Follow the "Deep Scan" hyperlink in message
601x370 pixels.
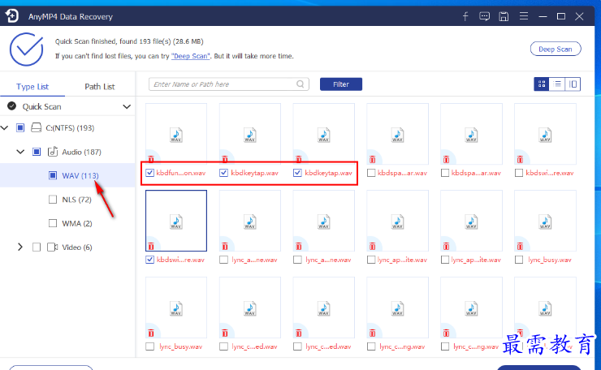click(191, 56)
